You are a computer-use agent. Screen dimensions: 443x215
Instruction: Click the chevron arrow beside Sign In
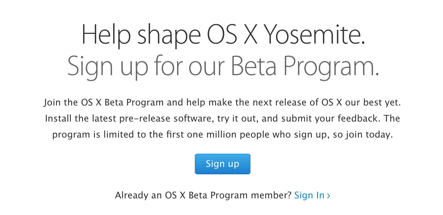pos(329,196)
